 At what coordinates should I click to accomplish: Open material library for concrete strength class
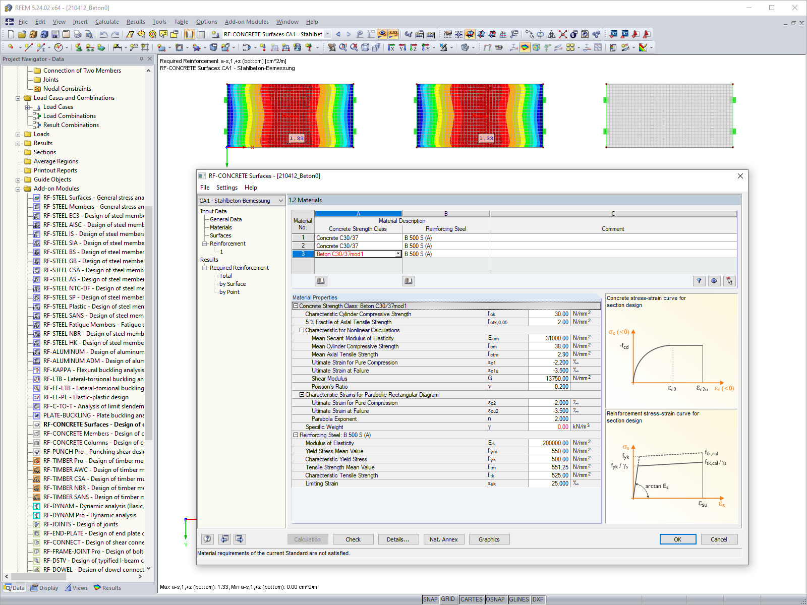click(321, 281)
